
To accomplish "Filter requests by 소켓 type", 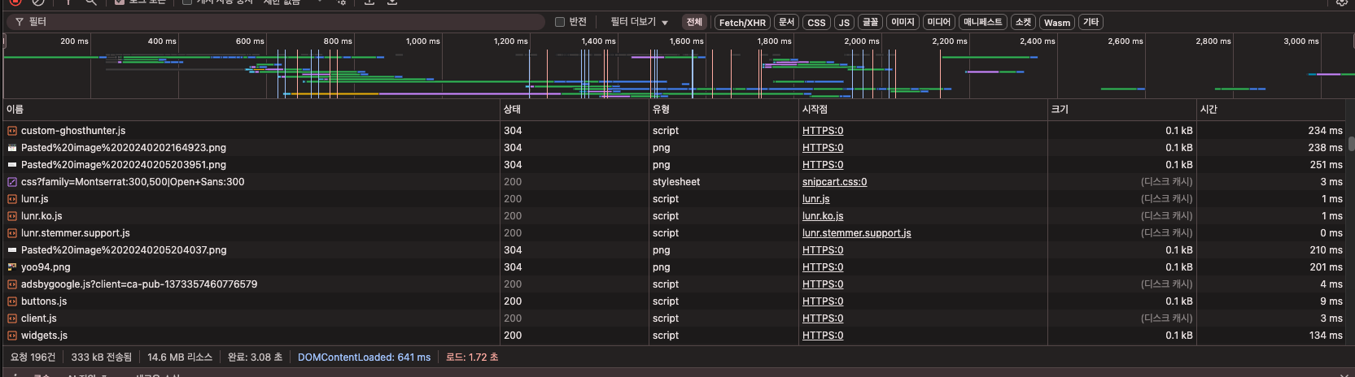I will 1024,22.
